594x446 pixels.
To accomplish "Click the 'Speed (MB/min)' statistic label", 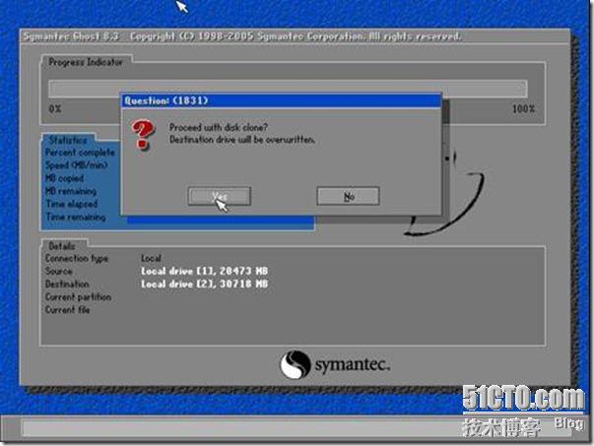I will (x=77, y=165).
